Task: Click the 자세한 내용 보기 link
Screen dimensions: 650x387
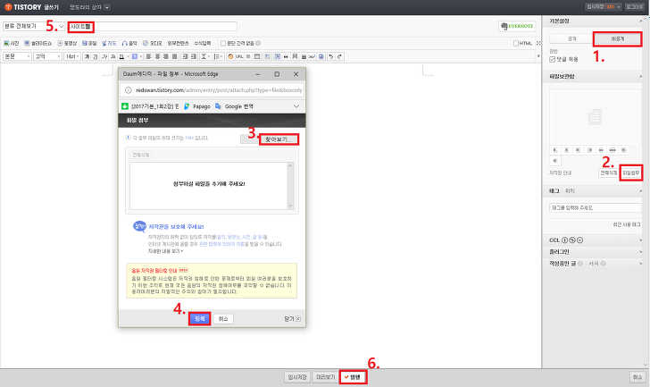Action: pos(164,251)
